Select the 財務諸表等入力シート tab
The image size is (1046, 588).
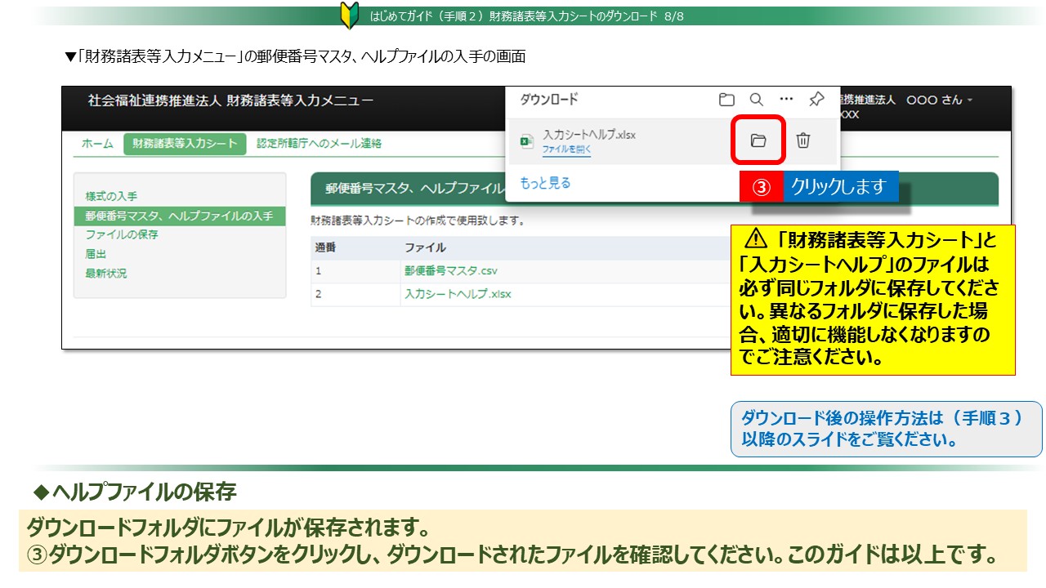coord(185,144)
